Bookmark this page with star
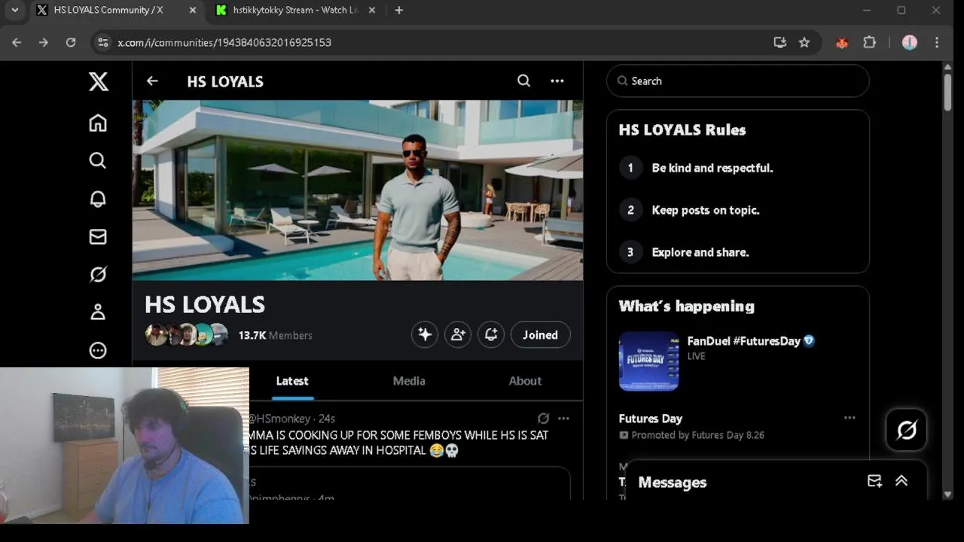The height and width of the screenshot is (542, 964). 804,43
